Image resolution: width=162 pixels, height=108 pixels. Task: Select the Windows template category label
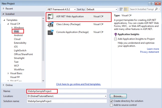pos(19,28)
